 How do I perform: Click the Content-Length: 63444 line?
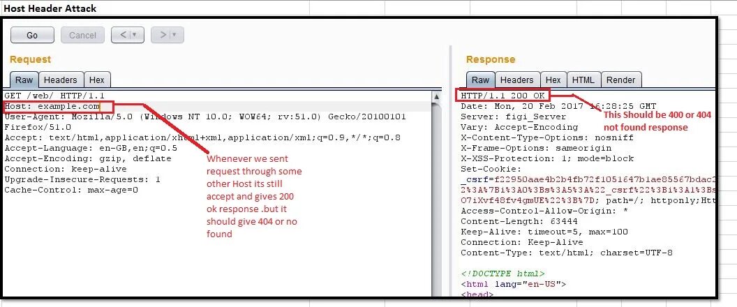[x=519, y=221]
